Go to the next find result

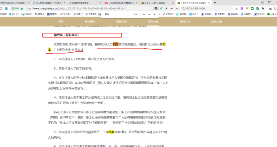click(x=149, y=14)
